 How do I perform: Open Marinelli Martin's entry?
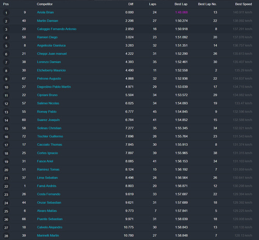(48, 235)
